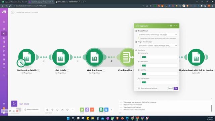The image size is (215, 121).
Task: Open Data structures cube icon in sidebar
Action: coord(4,64)
